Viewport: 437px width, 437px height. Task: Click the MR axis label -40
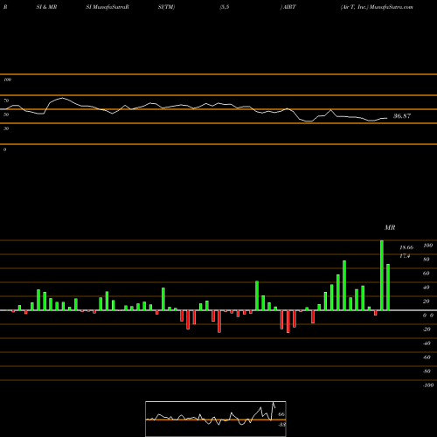427,343
